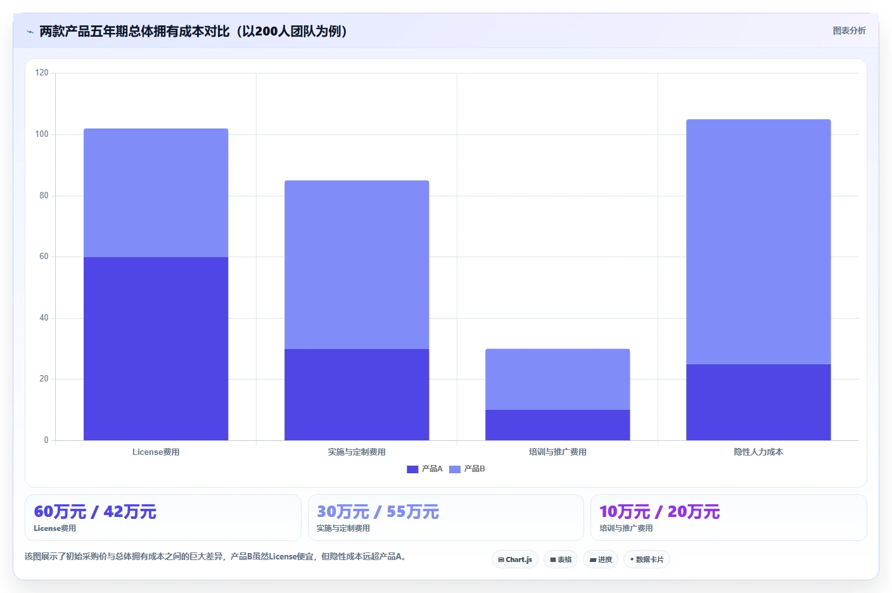
Task: Click the diamond icon in 数据卡片 chip
Action: [632, 559]
